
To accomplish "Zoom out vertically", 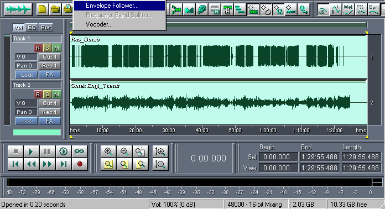I will coord(160,164).
